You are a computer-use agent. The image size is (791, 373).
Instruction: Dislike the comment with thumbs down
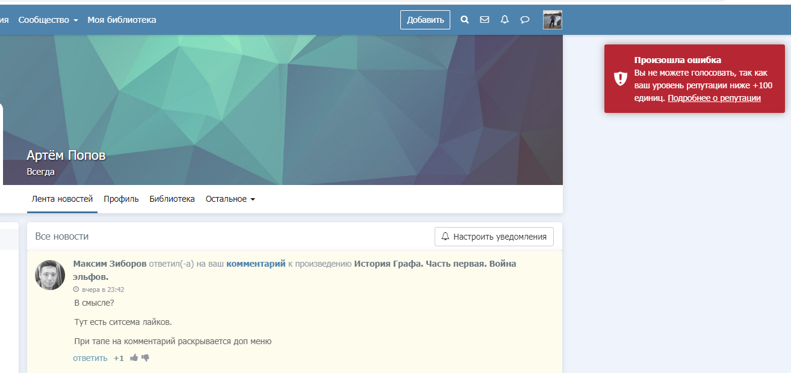[x=145, y=358]
